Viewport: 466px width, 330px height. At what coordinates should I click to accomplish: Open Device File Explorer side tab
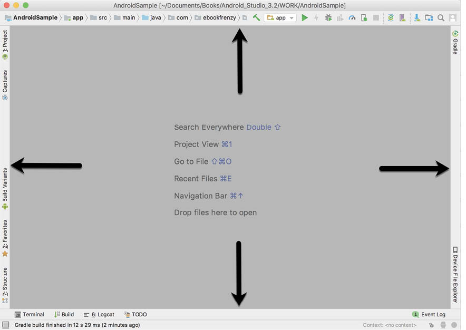pyautogui.click(x=455, y=274)
